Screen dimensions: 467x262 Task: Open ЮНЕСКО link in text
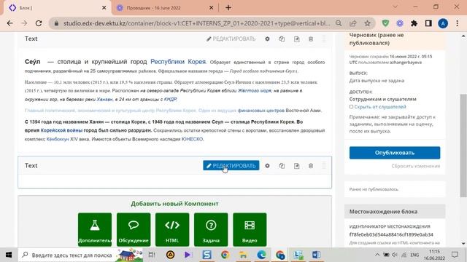(192, 139)
